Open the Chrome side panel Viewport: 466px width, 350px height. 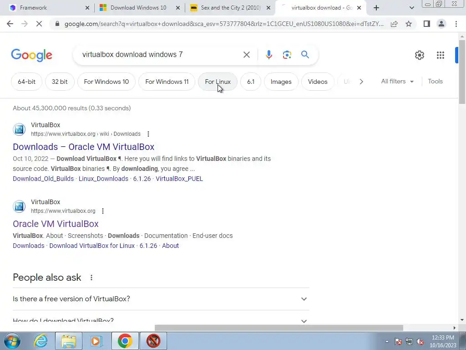coord(427,24)
